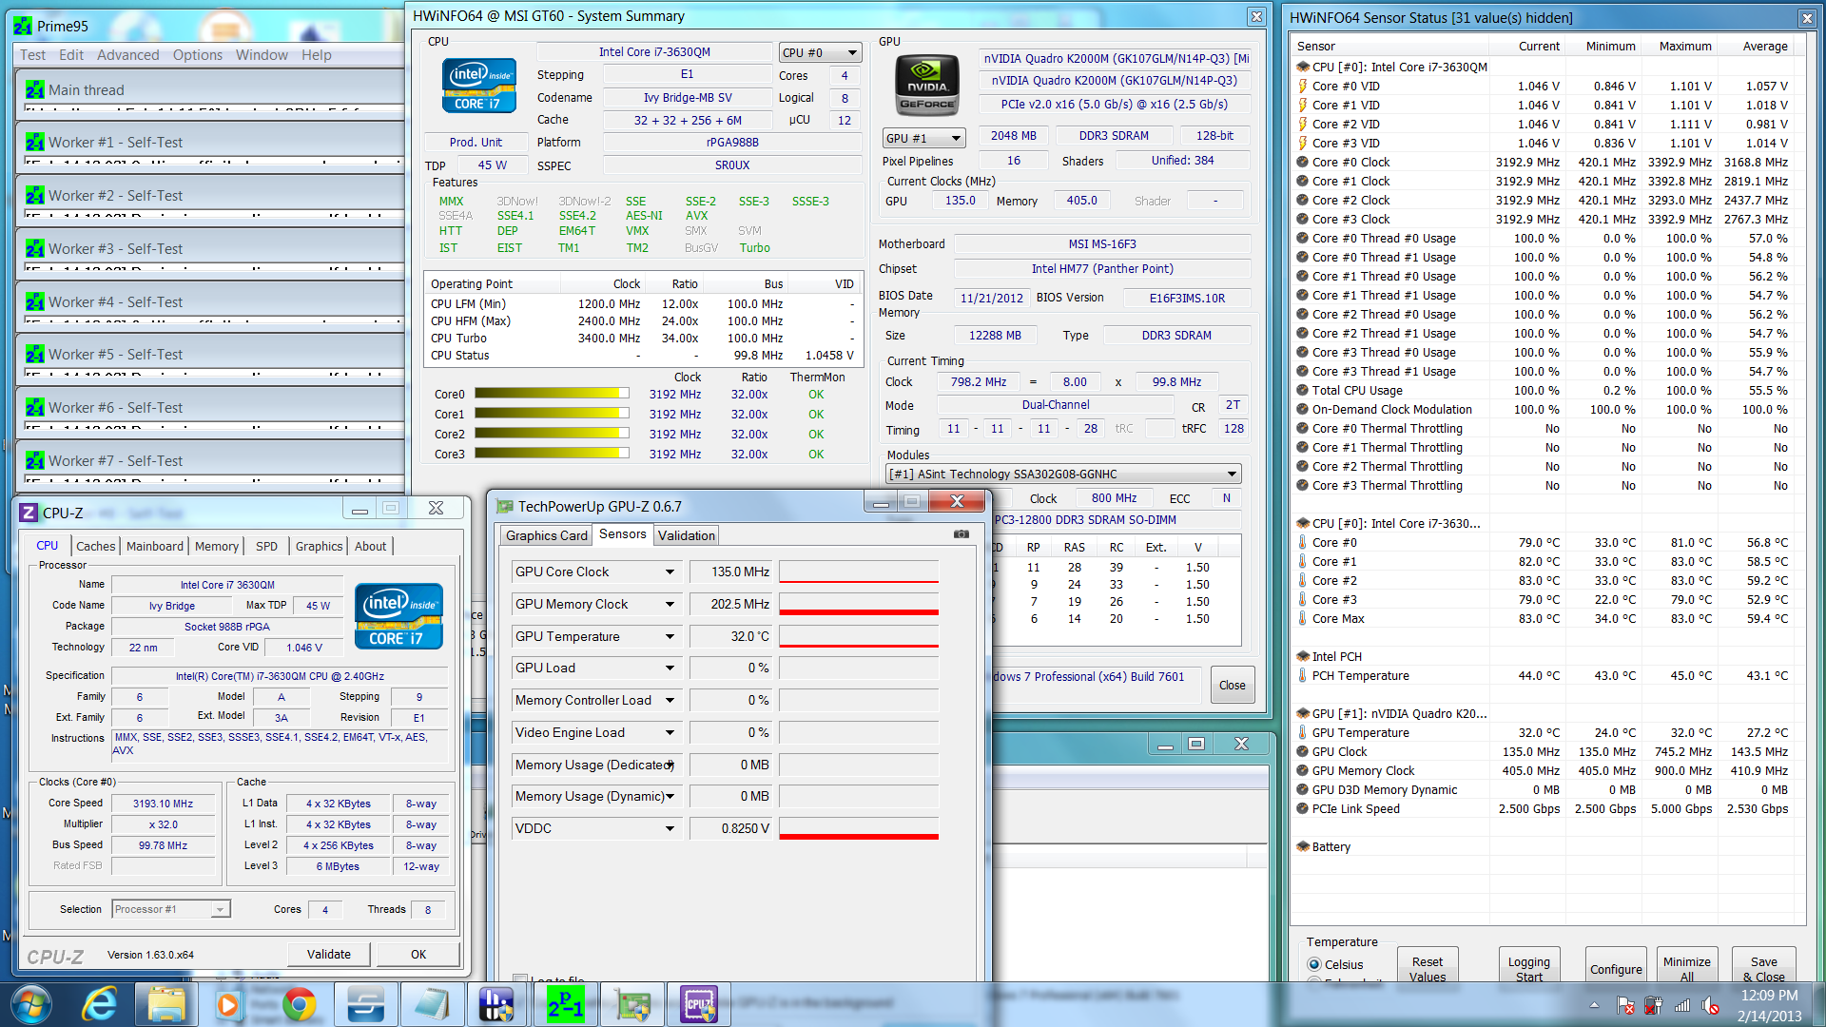Switch to the Caches tab in CPU-Z
Viewport: 1826px width, 1027px height.
coord(95,546)
